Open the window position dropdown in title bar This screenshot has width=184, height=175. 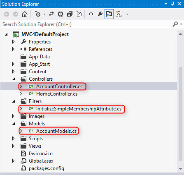click(166, 4)
